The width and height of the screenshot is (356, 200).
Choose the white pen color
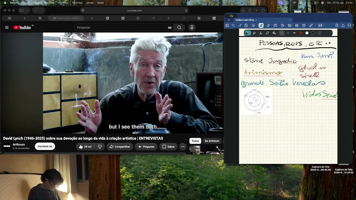click(x=307, y=33)
